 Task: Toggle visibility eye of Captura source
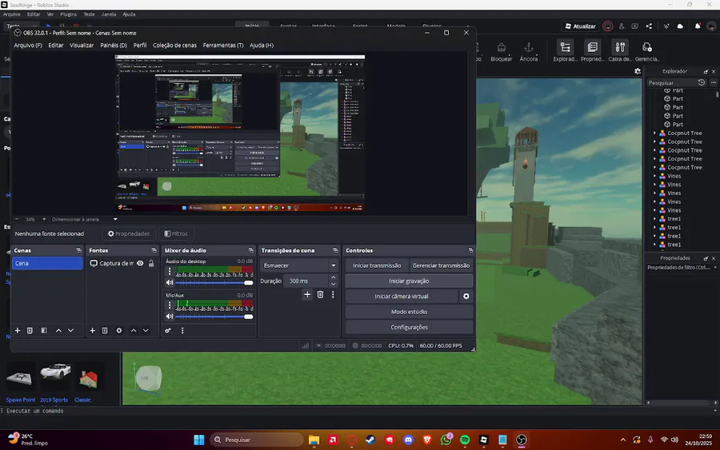(x=140, y=263)
